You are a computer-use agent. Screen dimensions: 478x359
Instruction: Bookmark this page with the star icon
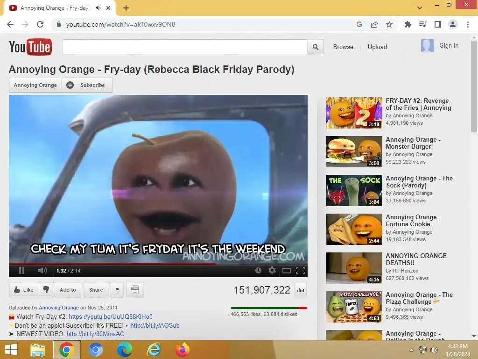click(389, 24)
